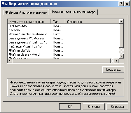Image resolution: width=131 pixels, height=113 pixels.
Task: Click the Создать... button
Action: click(x=113, y=70)
